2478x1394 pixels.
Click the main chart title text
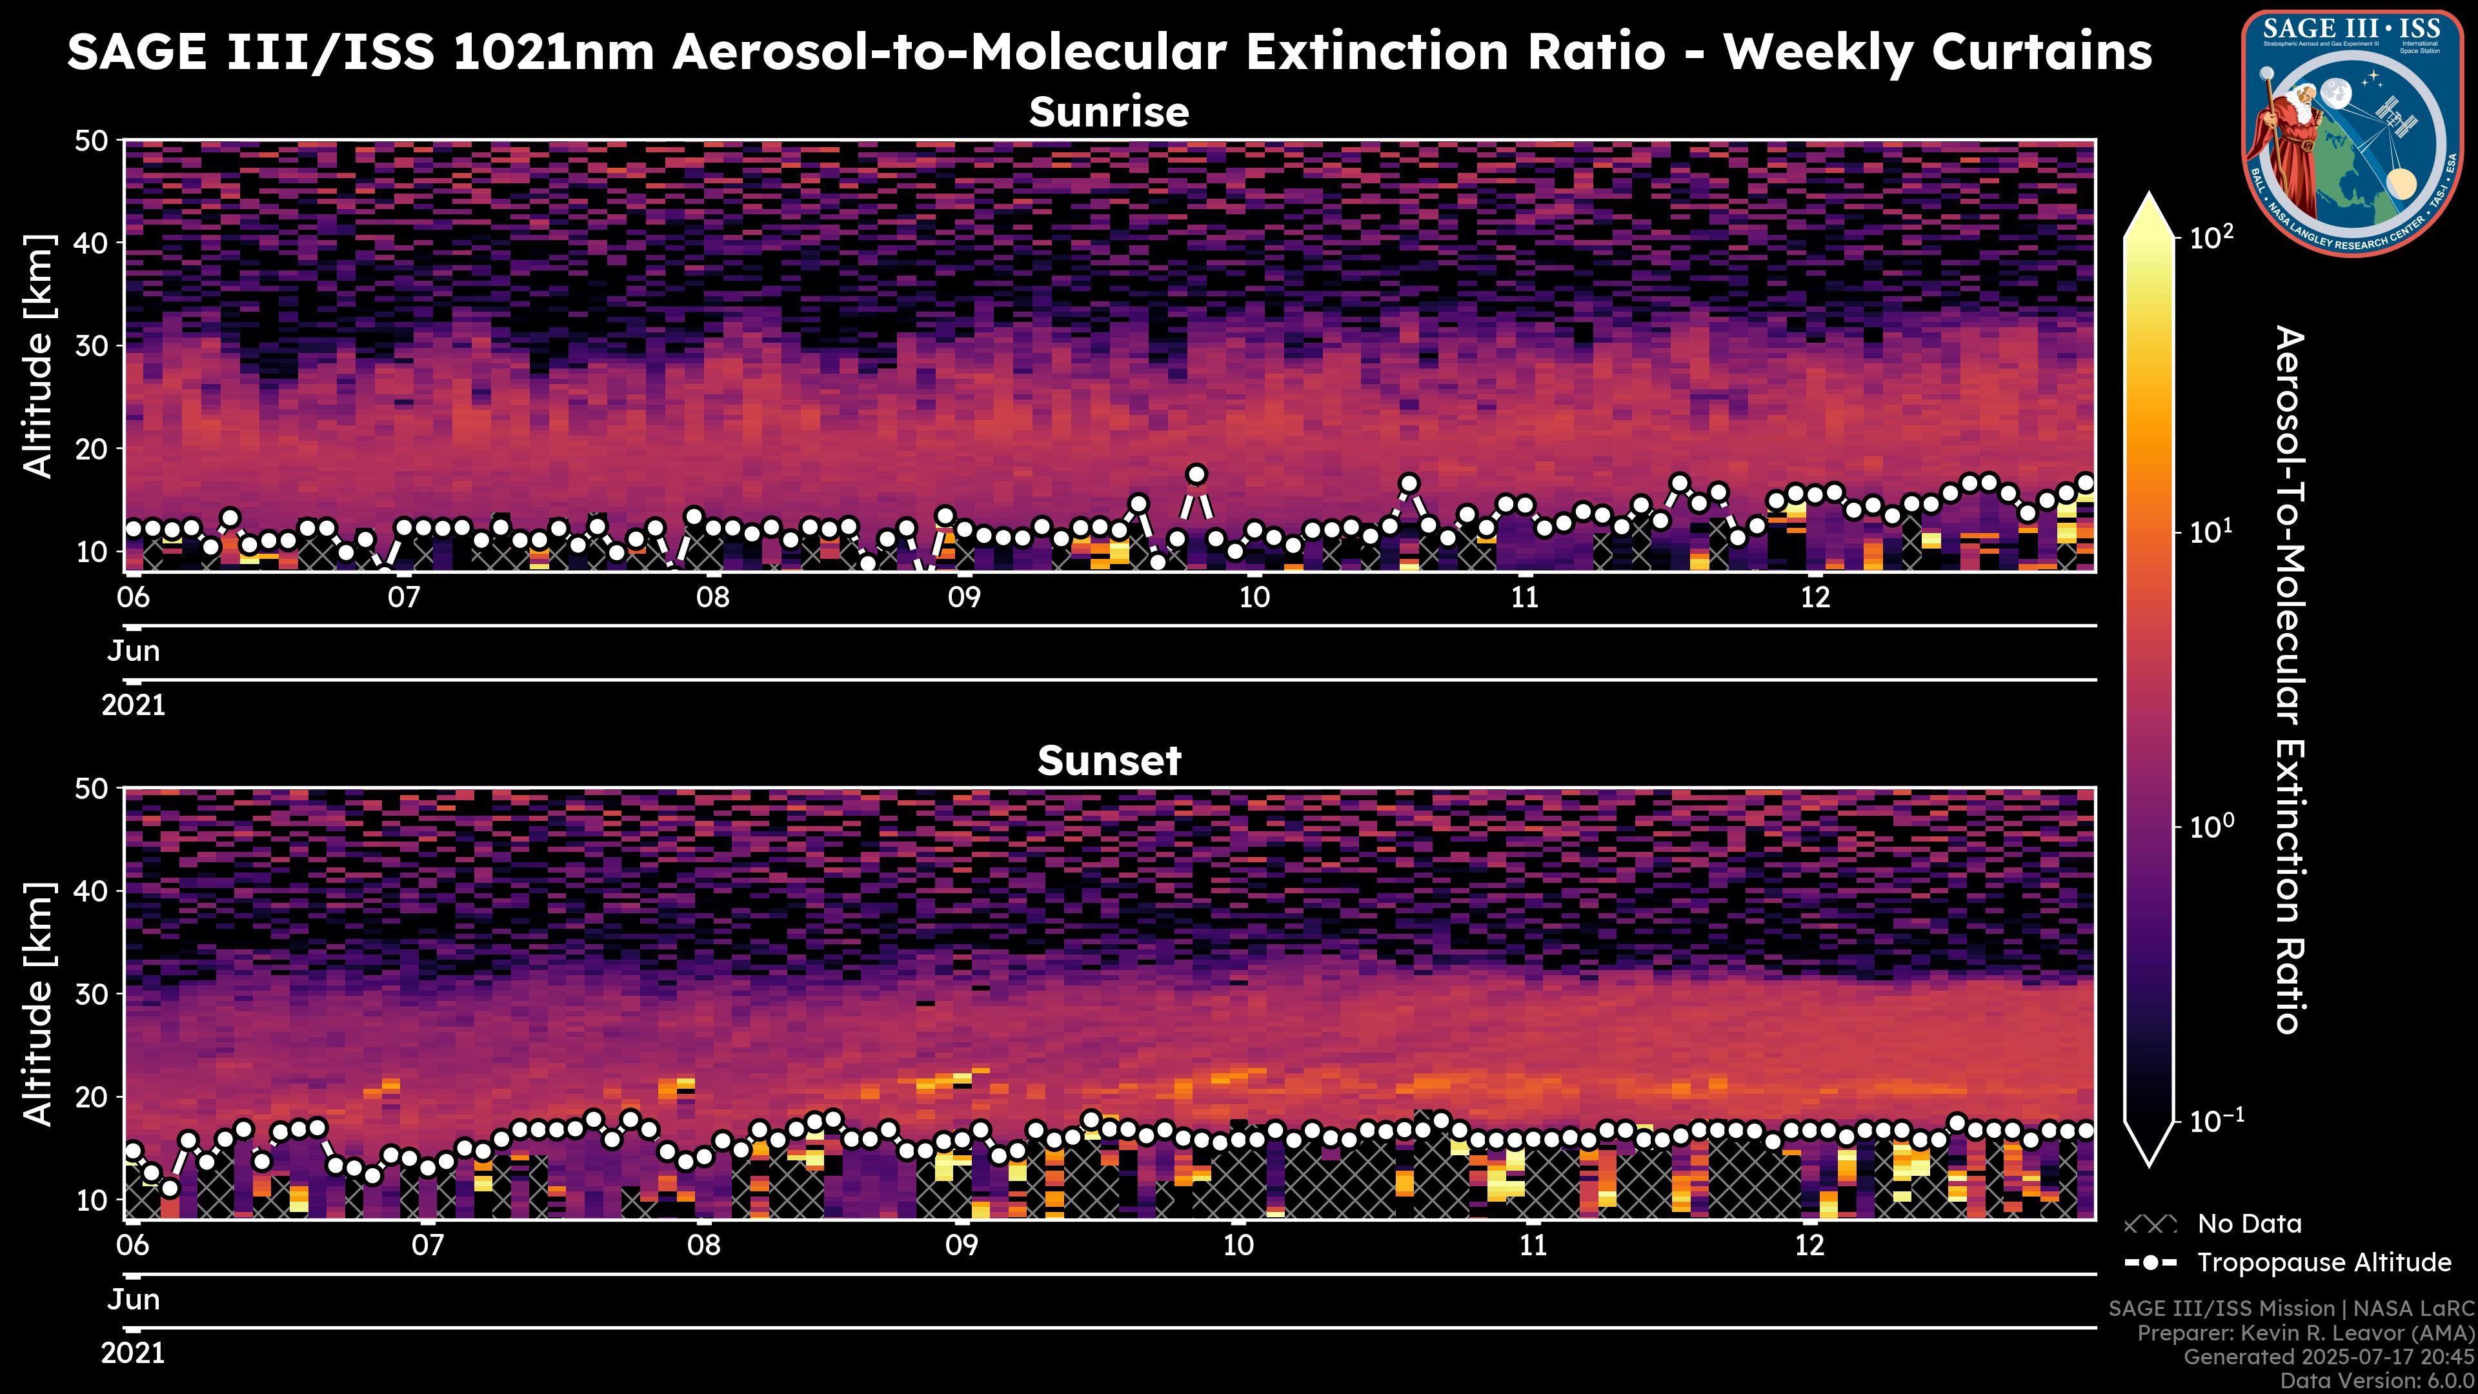click(1108, 52)
